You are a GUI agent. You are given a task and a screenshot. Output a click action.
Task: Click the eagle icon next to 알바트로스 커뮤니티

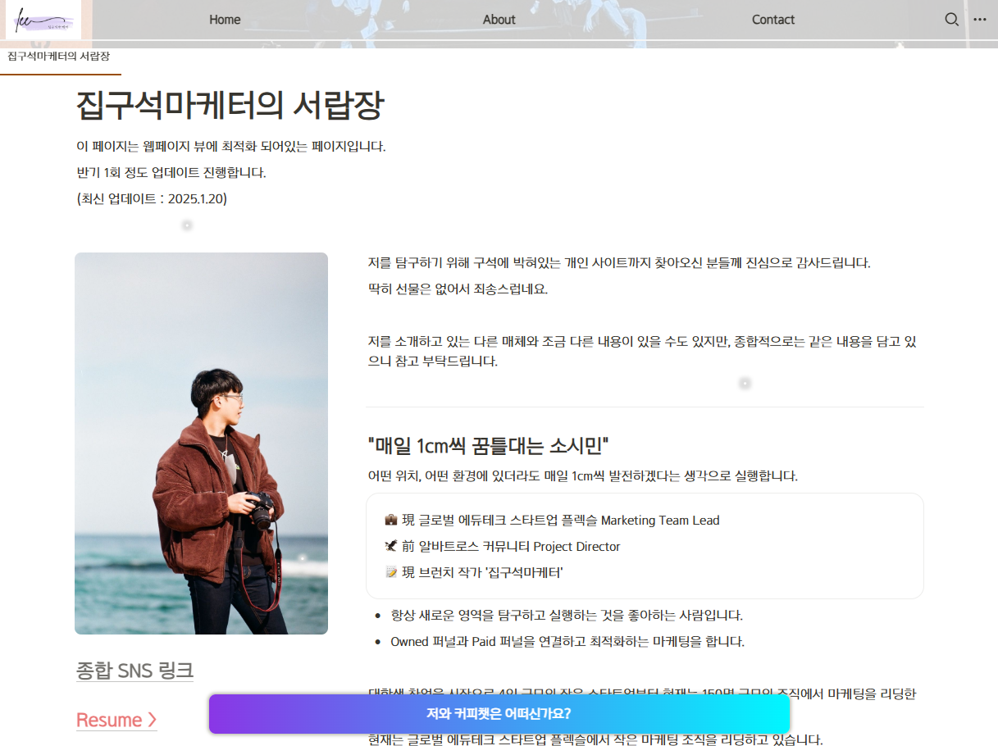click(x=390, y=546)
